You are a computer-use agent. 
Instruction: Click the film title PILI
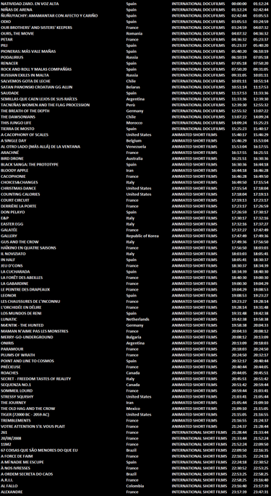tap(4, 46)
